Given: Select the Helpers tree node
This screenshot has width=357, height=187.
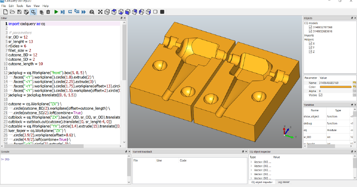Looking at the screenshot, I should pos(309,39).
